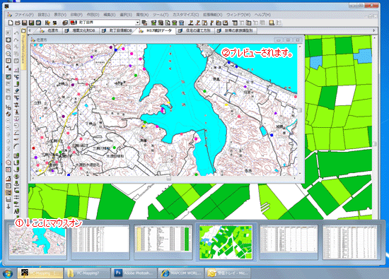Viewport: 389px width, 279px height.
Task: Switch to the 住宅の建て方別 tab
Action: point(194,30)
